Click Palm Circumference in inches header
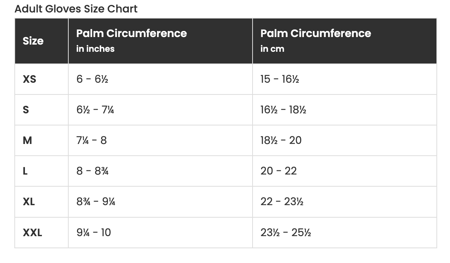 [131, 40]
